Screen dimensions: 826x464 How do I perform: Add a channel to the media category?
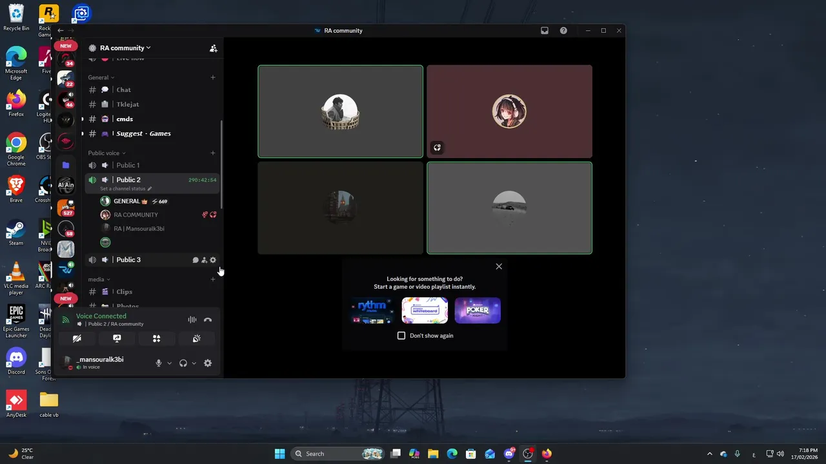point(213,280)
